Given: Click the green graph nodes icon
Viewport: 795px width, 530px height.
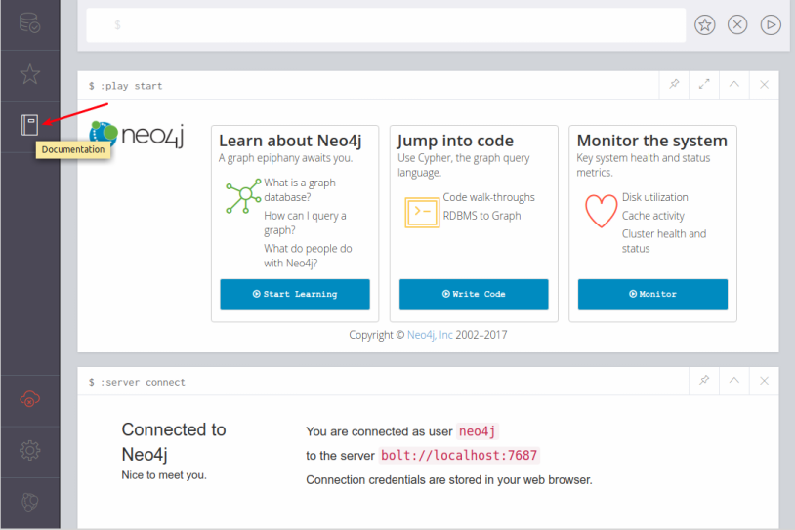Looking at the screenshot, I should [x=243, y=195].
